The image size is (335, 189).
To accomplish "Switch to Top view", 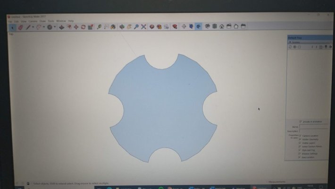I will [215, 26].
